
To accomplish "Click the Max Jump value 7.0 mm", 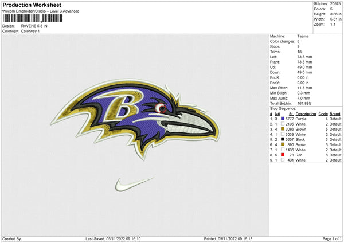I will coord(304,98).
